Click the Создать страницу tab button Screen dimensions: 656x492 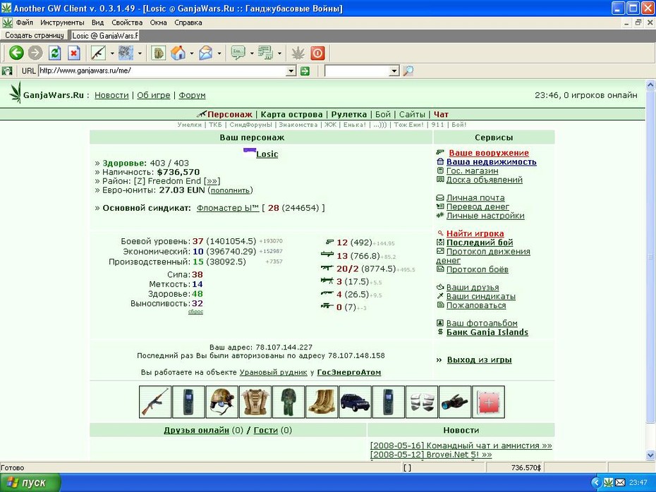pyautogui.click(x=35, y=35)
